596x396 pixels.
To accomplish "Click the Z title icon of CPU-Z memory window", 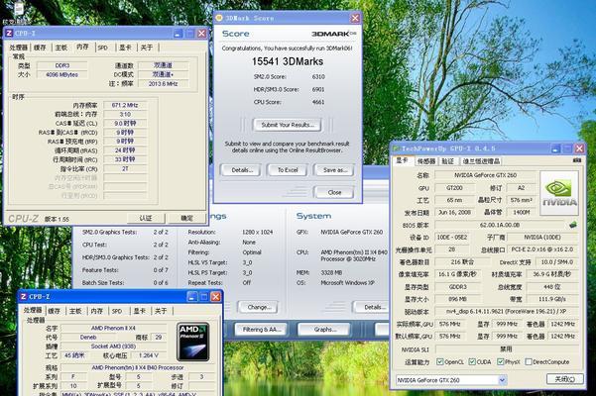I will [9, 34].
